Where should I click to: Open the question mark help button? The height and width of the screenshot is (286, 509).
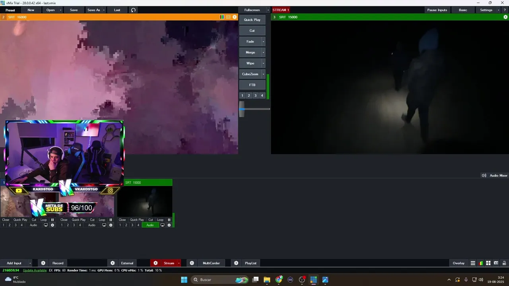[505, 10]
